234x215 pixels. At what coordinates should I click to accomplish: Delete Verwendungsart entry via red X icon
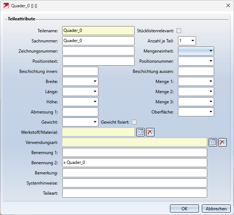coord(222,142)
